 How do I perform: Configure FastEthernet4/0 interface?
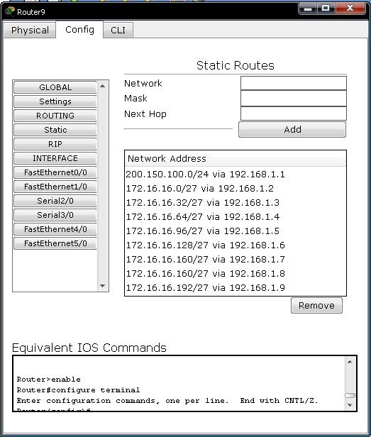tap(55, 229)
